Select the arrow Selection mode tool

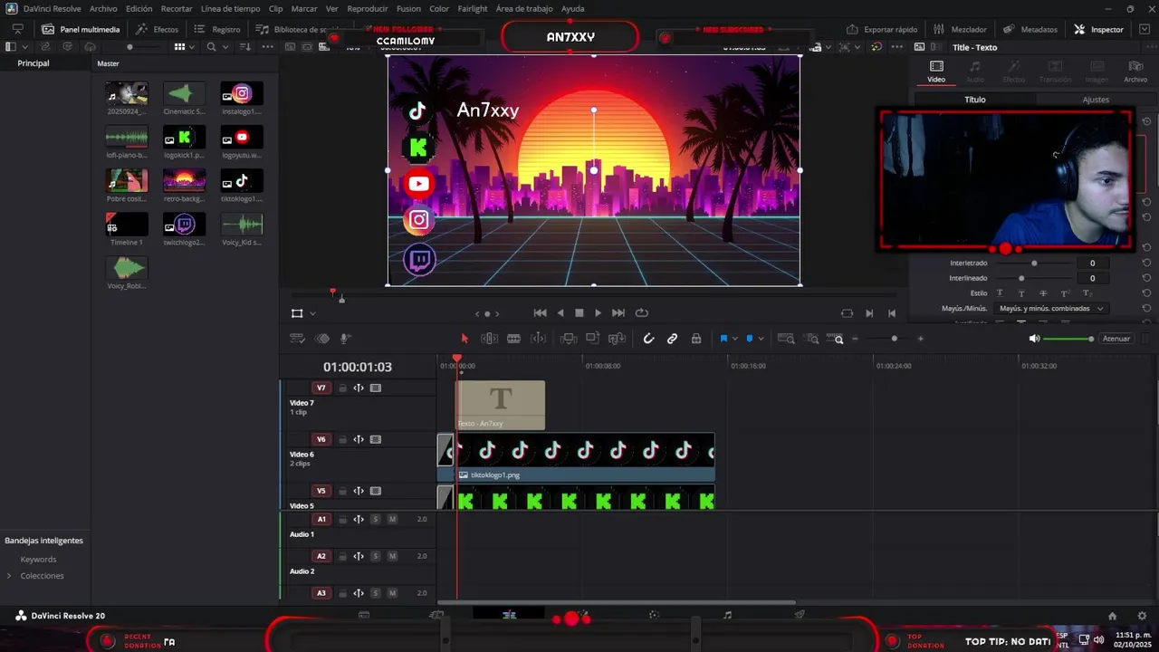pyautogui.click(x=465, y=339)
